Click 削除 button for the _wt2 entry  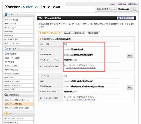[130, 56]
